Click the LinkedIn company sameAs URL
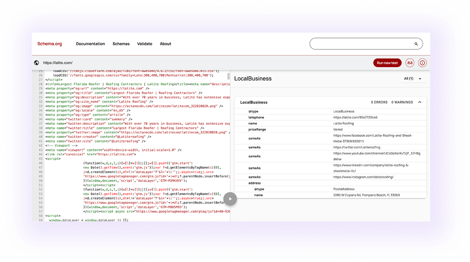The height and width of the screenshot is (262, 470). pyautogui.click(x=371, y=168)
